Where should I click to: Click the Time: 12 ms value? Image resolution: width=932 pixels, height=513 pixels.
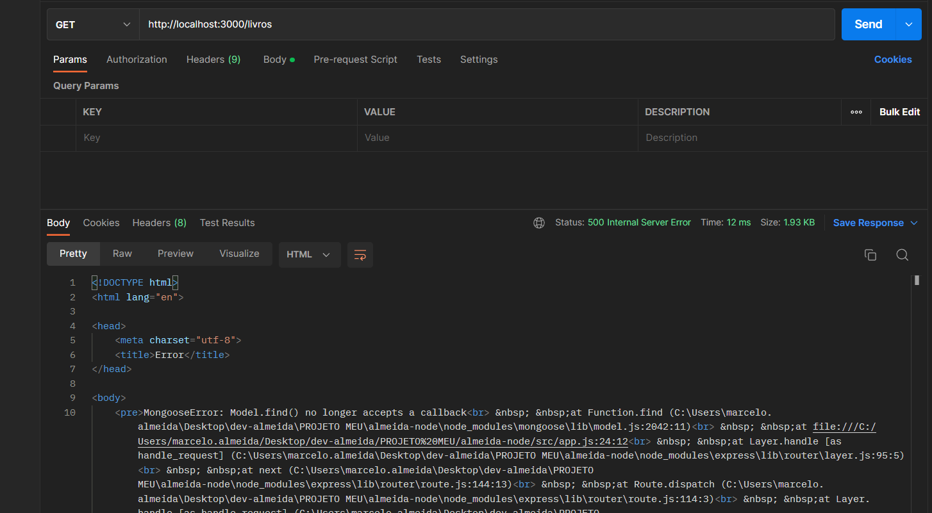pos(738,223)
